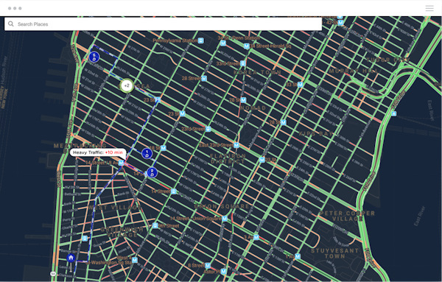
Task: Select delivery stop marker 1D
Action: pyautogui.click(x=147, y=154)
